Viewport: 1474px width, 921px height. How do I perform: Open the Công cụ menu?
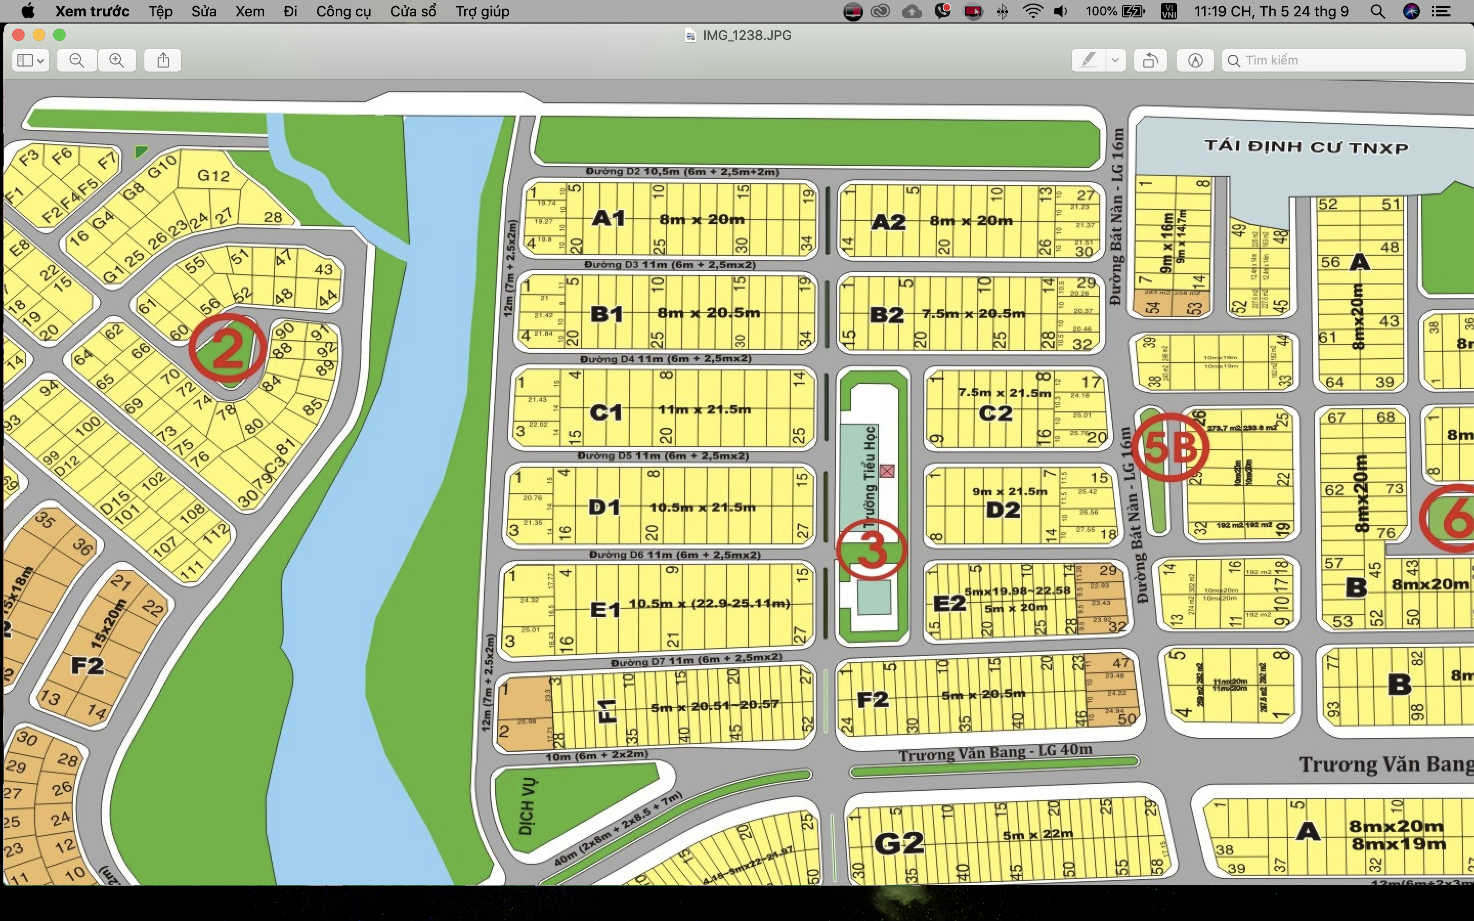pos(343,11)
